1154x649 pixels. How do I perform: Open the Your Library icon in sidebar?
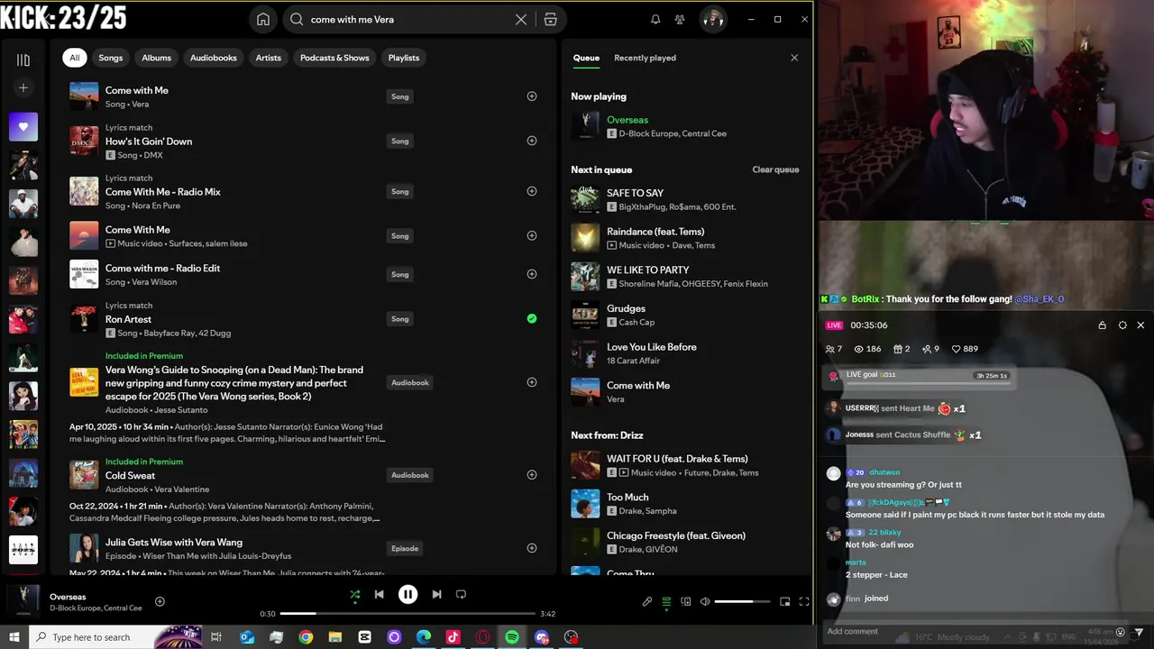coord(23,59)
